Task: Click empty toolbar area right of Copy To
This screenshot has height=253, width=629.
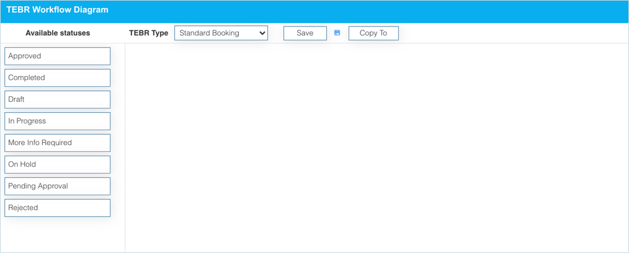Action: (509, 33)
